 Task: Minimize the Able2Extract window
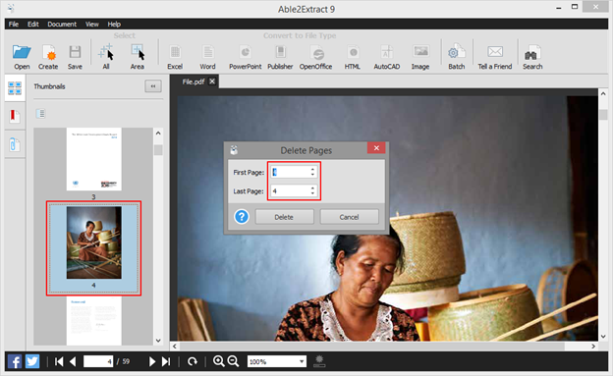[x=559, y=8]
